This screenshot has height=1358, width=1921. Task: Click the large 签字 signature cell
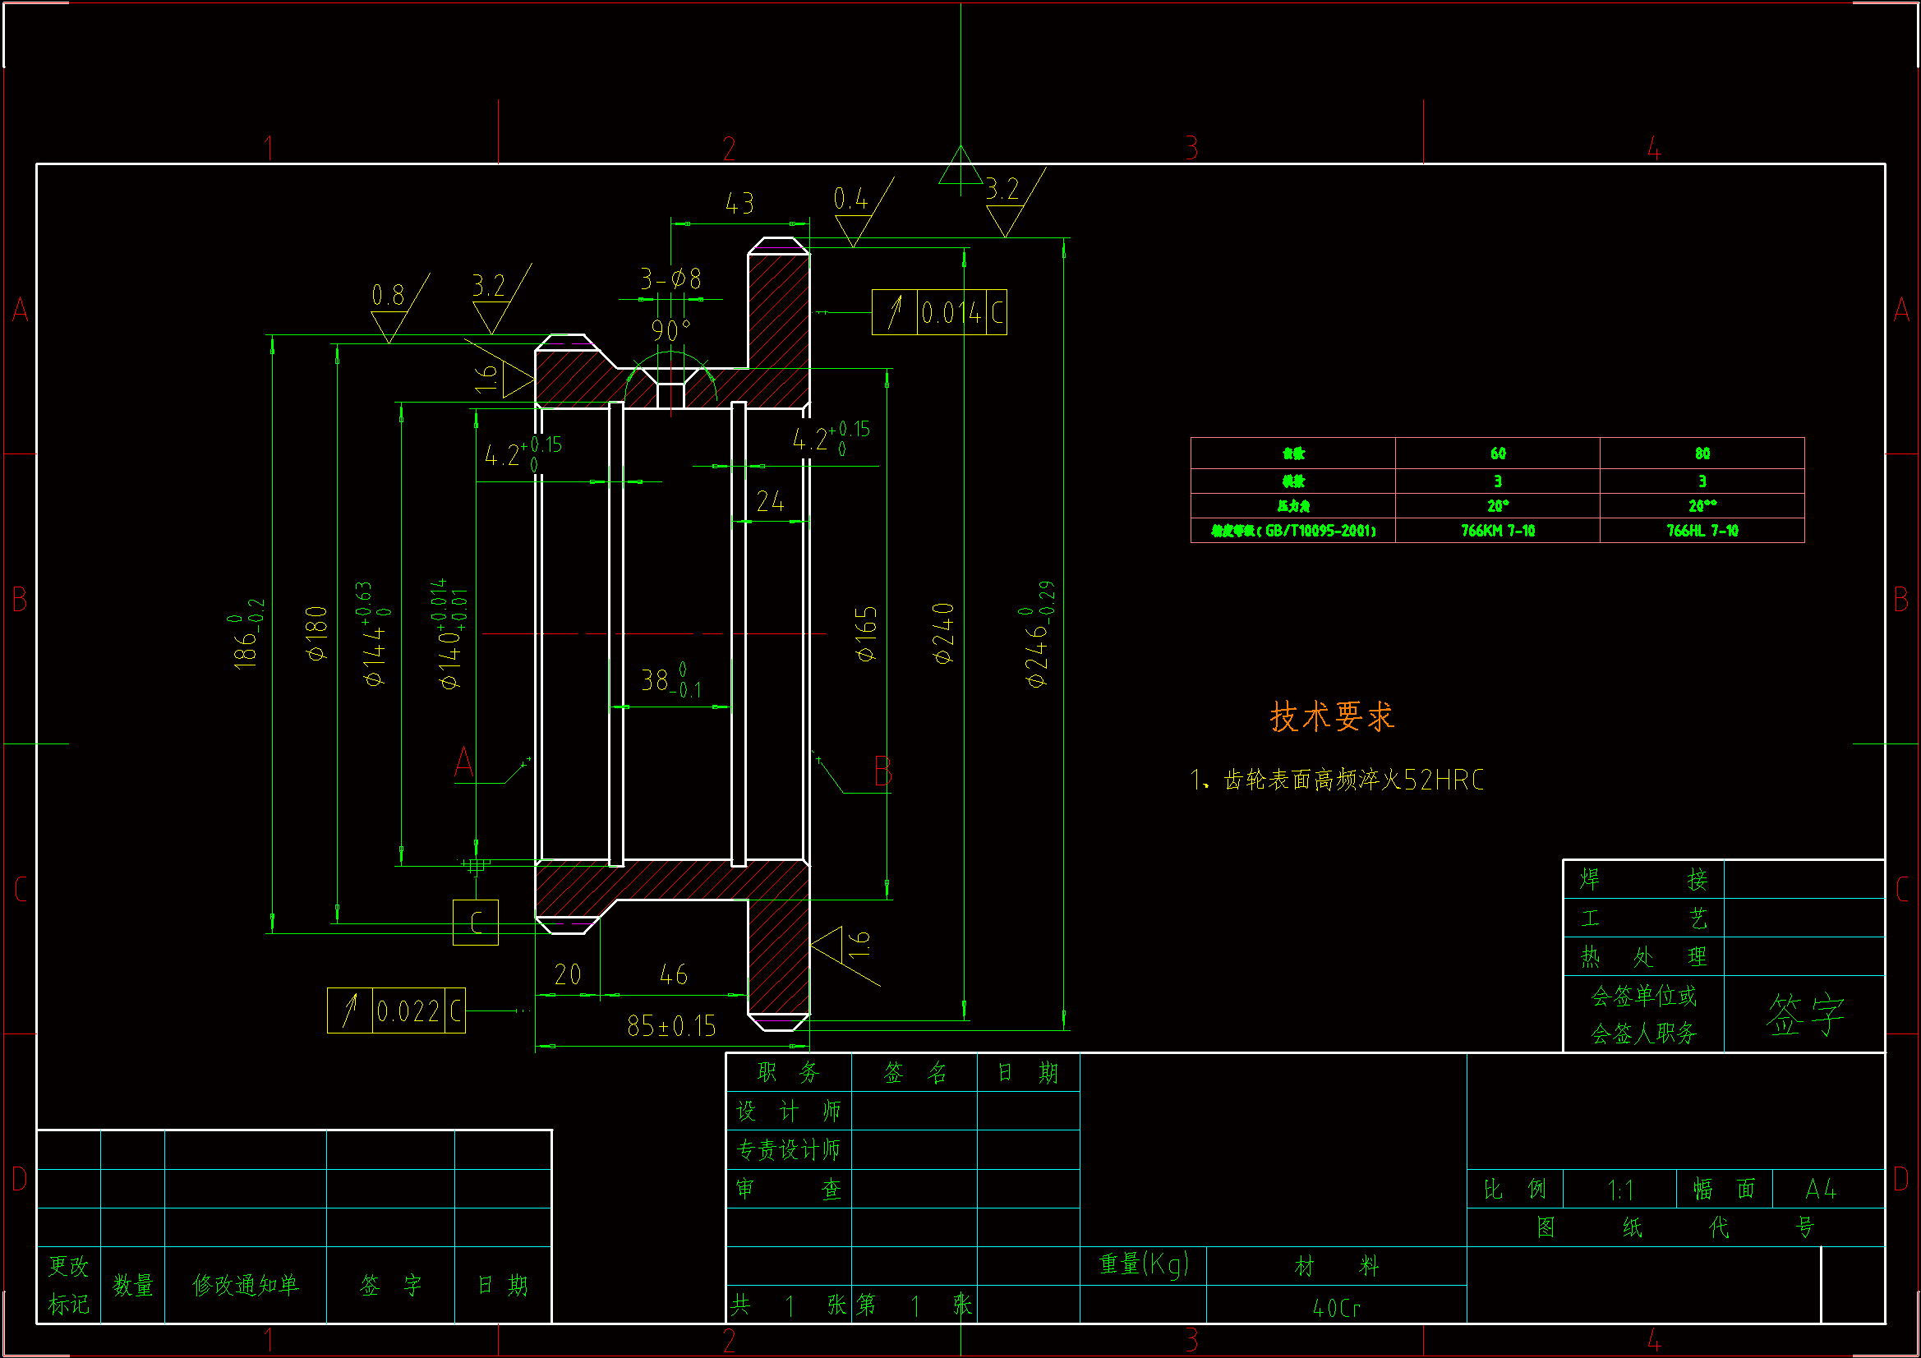click(x=1804, y=1014)
